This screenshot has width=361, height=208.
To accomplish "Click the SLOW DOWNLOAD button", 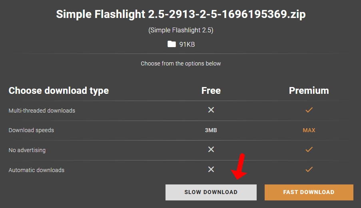I will pos(211,192).
